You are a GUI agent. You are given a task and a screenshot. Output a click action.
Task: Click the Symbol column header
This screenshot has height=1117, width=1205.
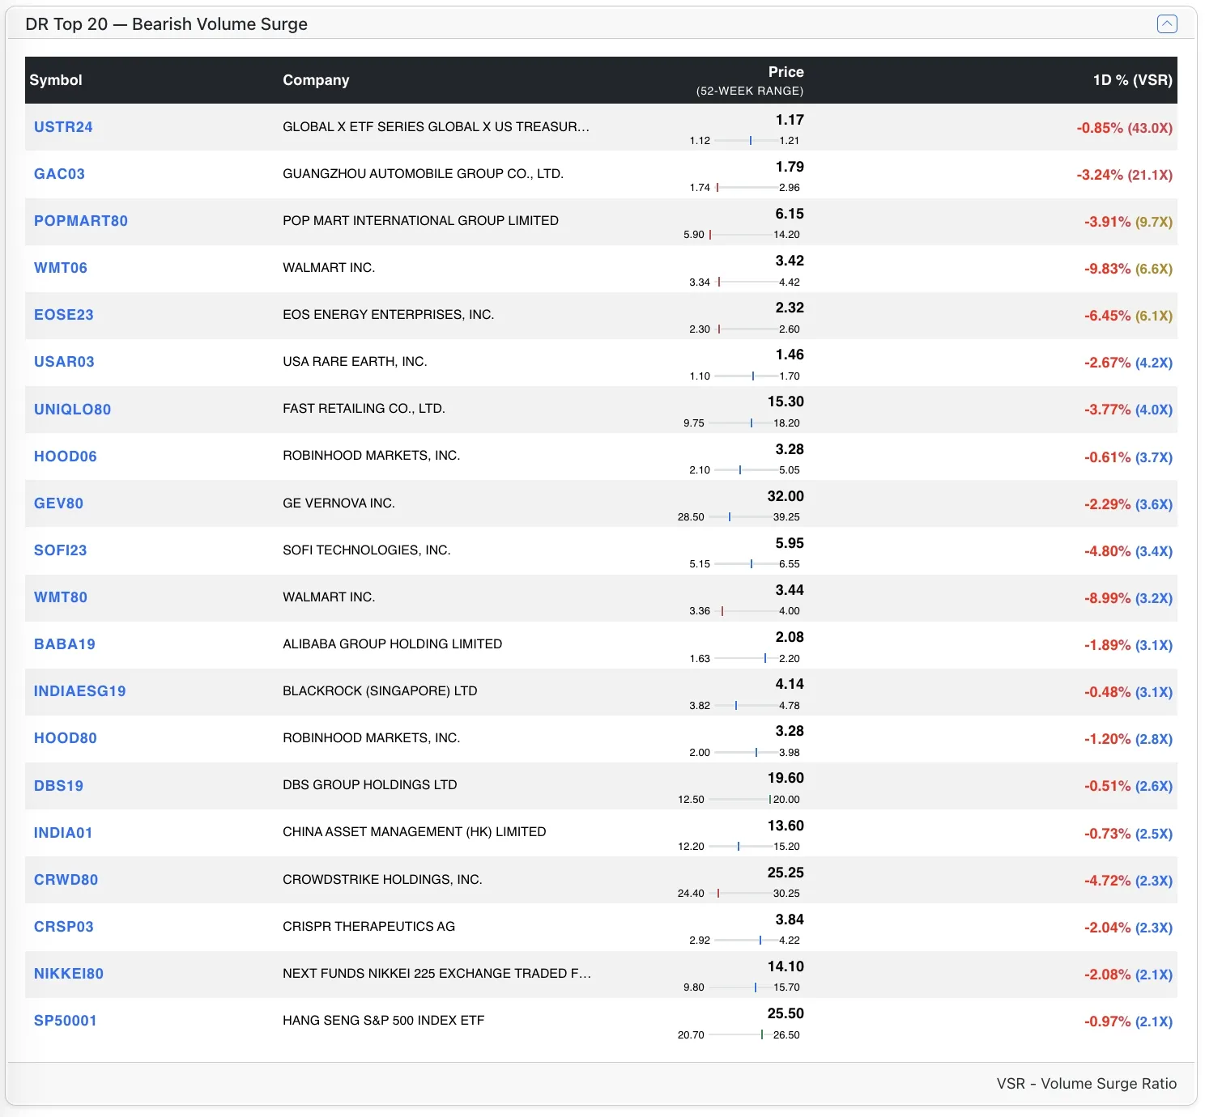56,80
